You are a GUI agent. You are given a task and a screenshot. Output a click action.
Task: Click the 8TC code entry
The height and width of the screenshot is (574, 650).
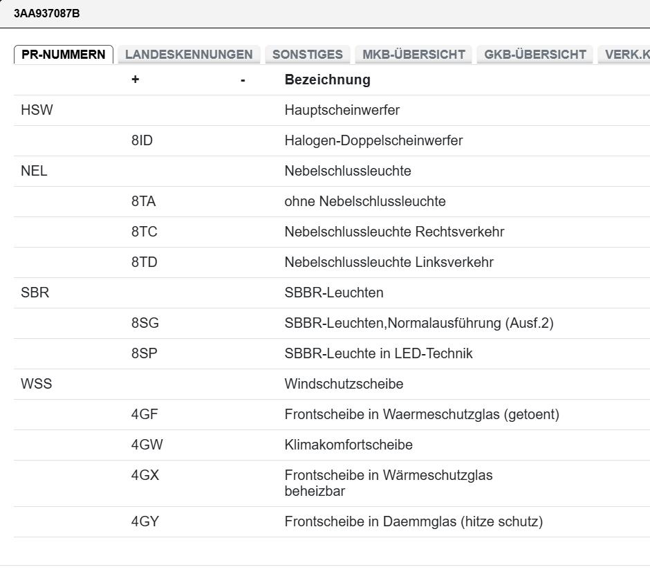click(x=144, y=232)
